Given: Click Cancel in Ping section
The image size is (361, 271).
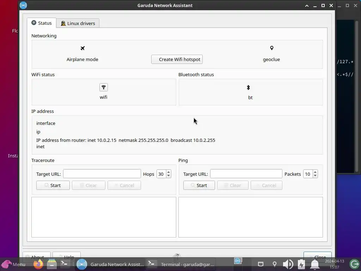Looking at the screenshot, I should click(x=267, y=185).
